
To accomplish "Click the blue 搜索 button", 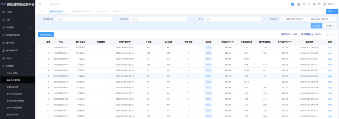I will point(316,26).
